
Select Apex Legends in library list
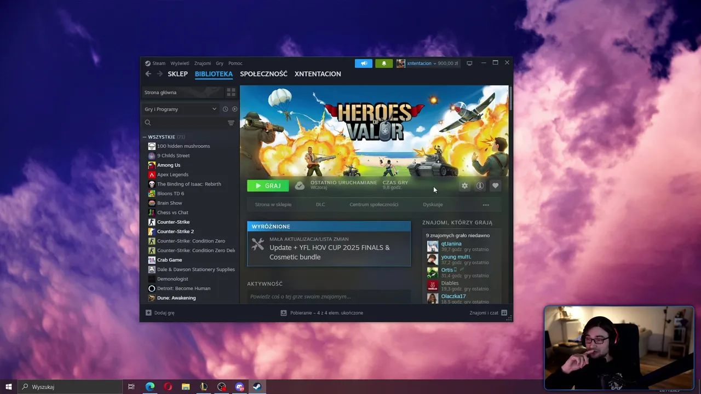(x=173, y=175)
